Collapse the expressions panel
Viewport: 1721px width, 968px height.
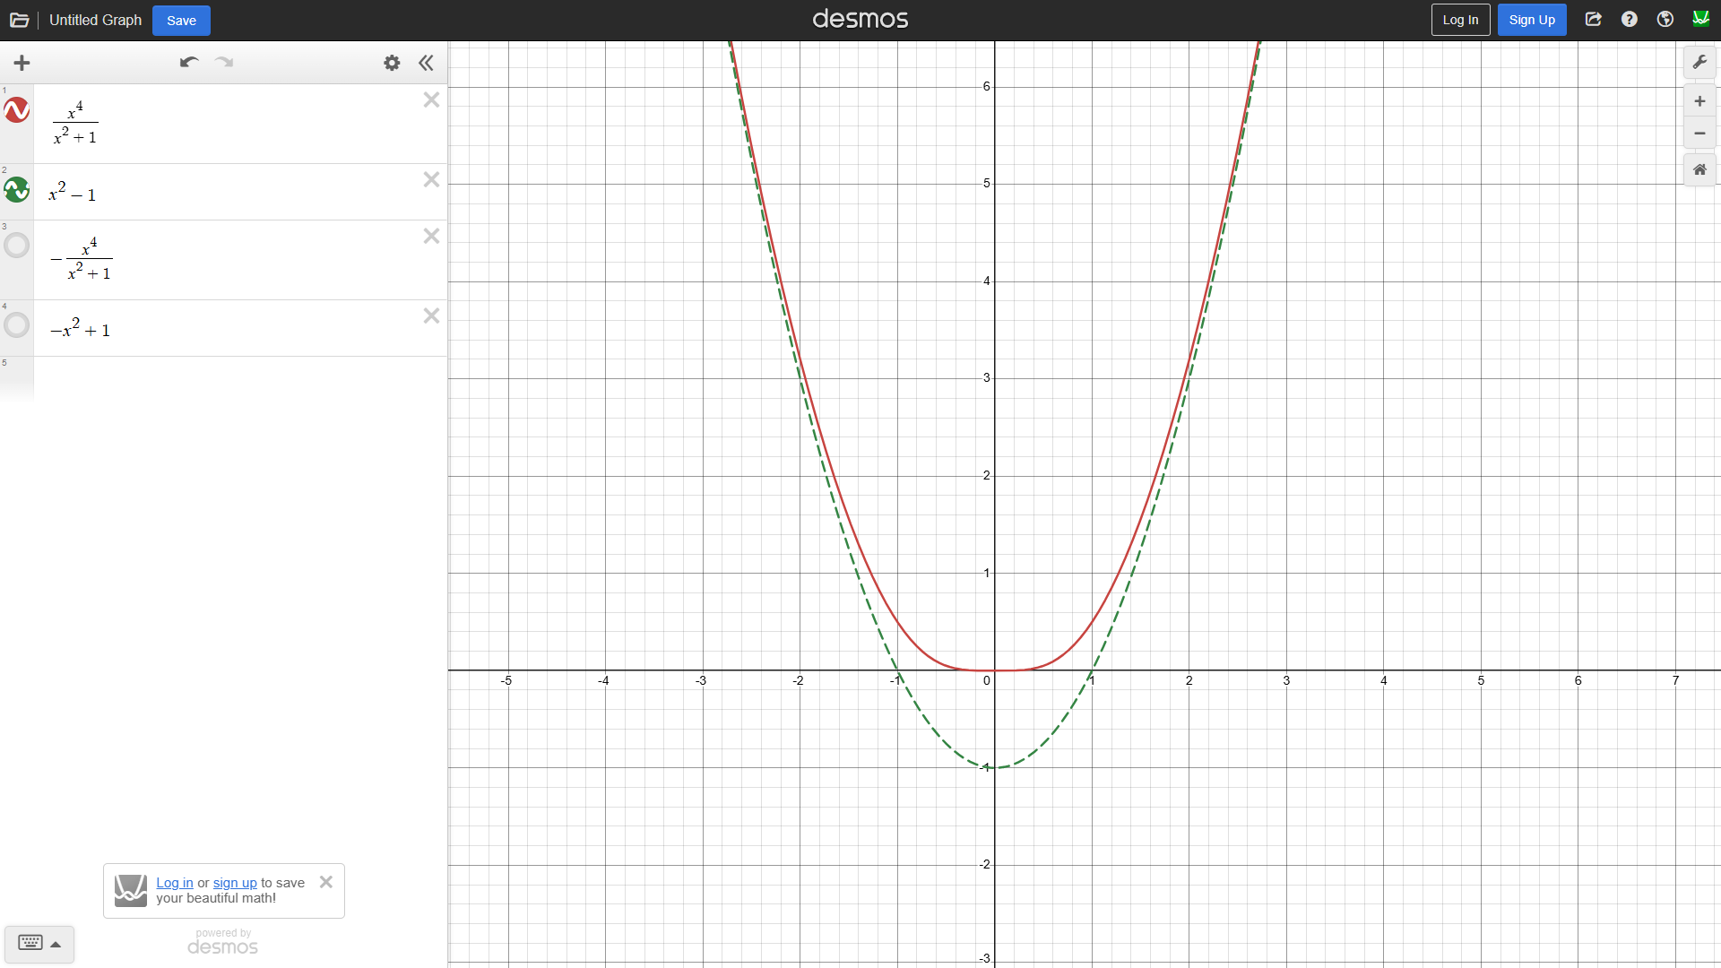click(426, 63)
